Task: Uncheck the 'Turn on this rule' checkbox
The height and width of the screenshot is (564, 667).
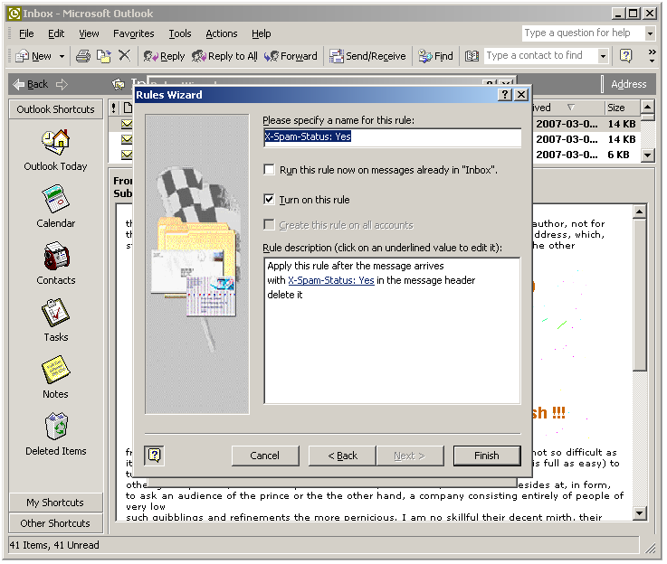Action: 269,199
